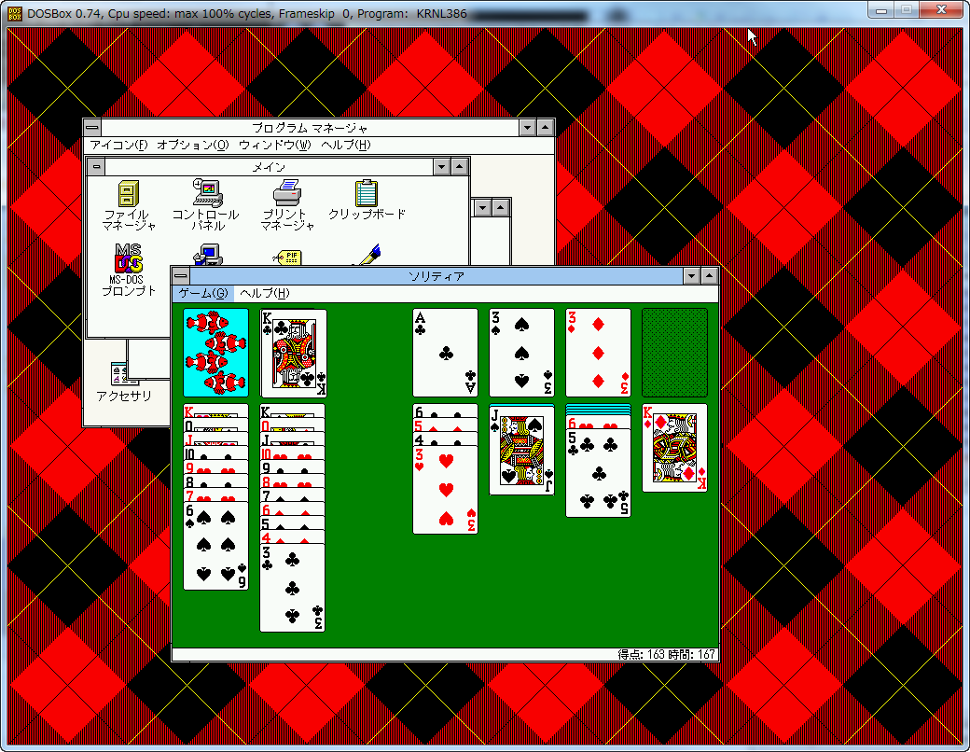Maximize the DOSBox window
970x752 pixels.
[x=907, y=9]
